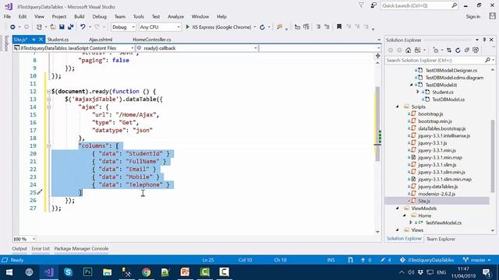Screen dimensions: 499x280
Task: Click the pencil pending changes count in the status bar
Action: [x=385, y=260]
